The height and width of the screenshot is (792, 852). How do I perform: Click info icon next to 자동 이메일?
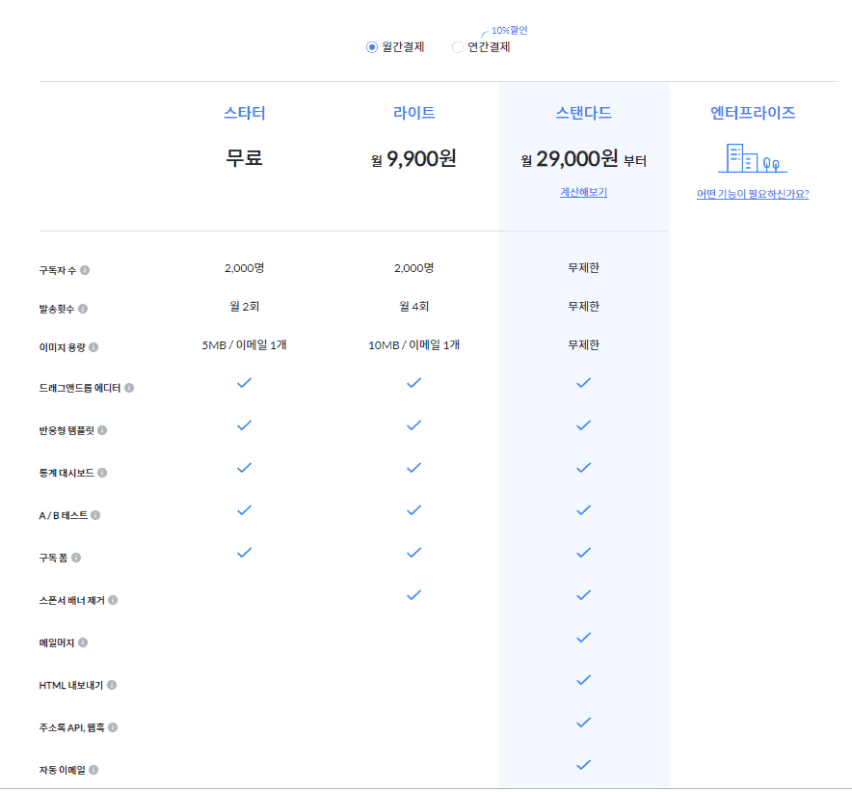click(93, 770)
